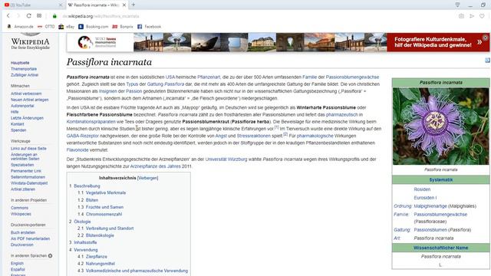Open the Facebook bookmark
This screenshot has height=276, width=491.
coord(150,27)
